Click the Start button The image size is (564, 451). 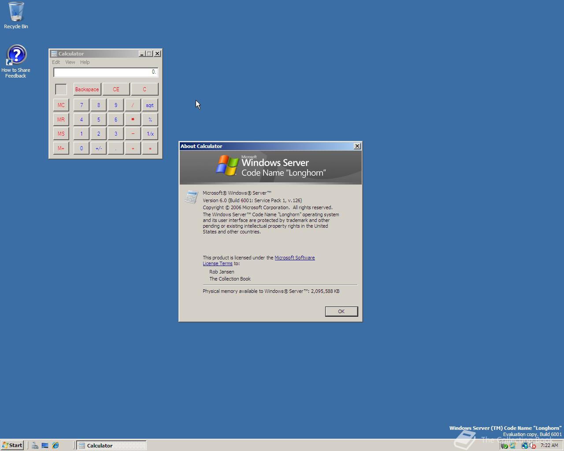(x=12, y=445)
